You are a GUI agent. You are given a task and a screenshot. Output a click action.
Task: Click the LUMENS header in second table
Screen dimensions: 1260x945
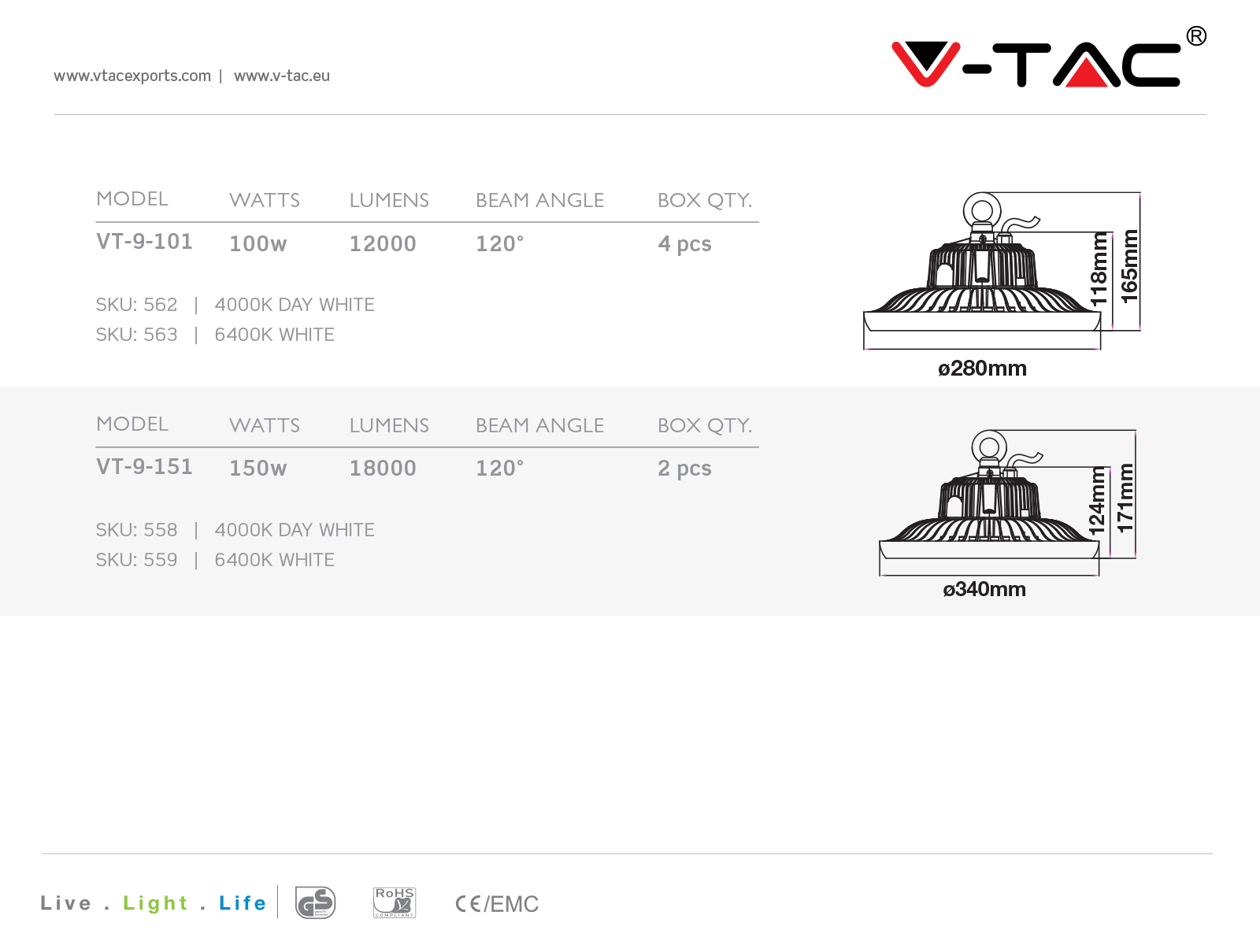click(x=389, y=426)
